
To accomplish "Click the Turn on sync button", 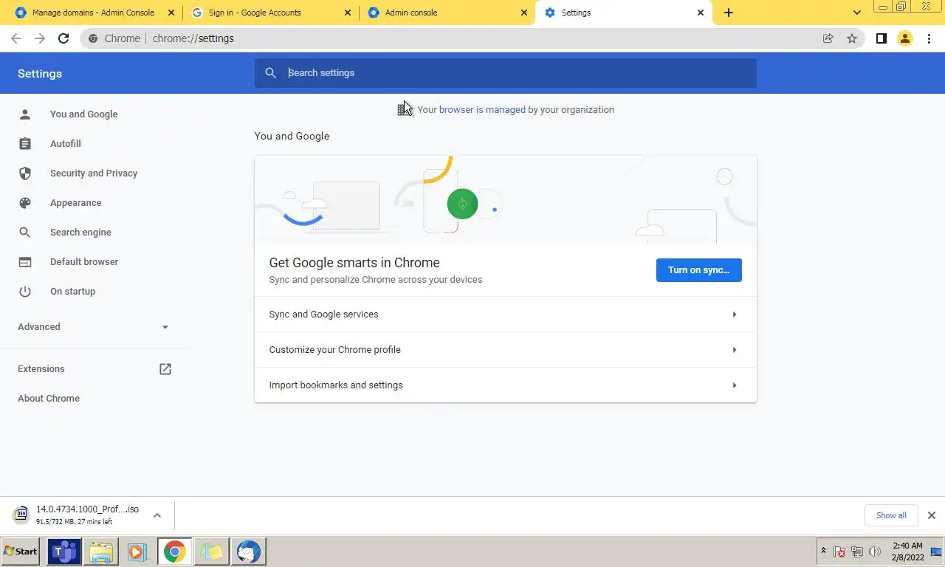I will pos(698,270).
